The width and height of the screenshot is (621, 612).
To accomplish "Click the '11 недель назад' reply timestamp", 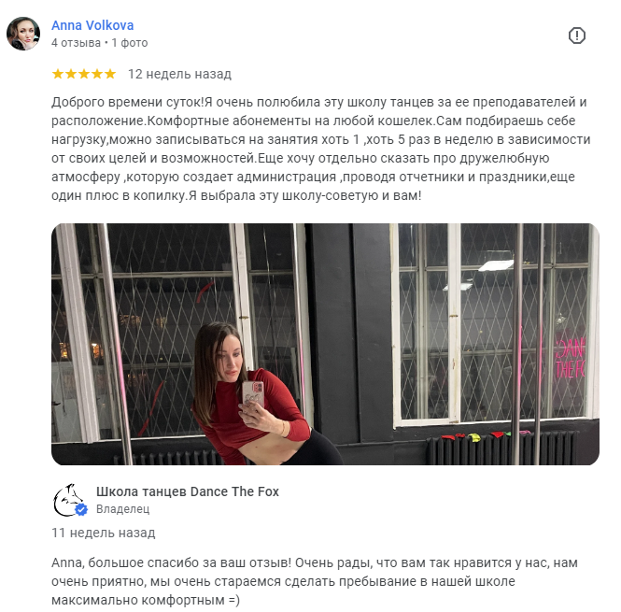I will pyautogui.click(x=104, y=533).
